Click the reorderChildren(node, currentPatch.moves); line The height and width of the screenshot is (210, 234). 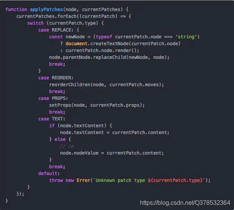pos(107,85)
